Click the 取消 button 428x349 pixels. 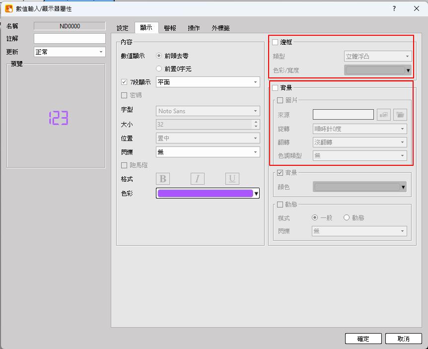pyautogui.click(x=403, y=339)
